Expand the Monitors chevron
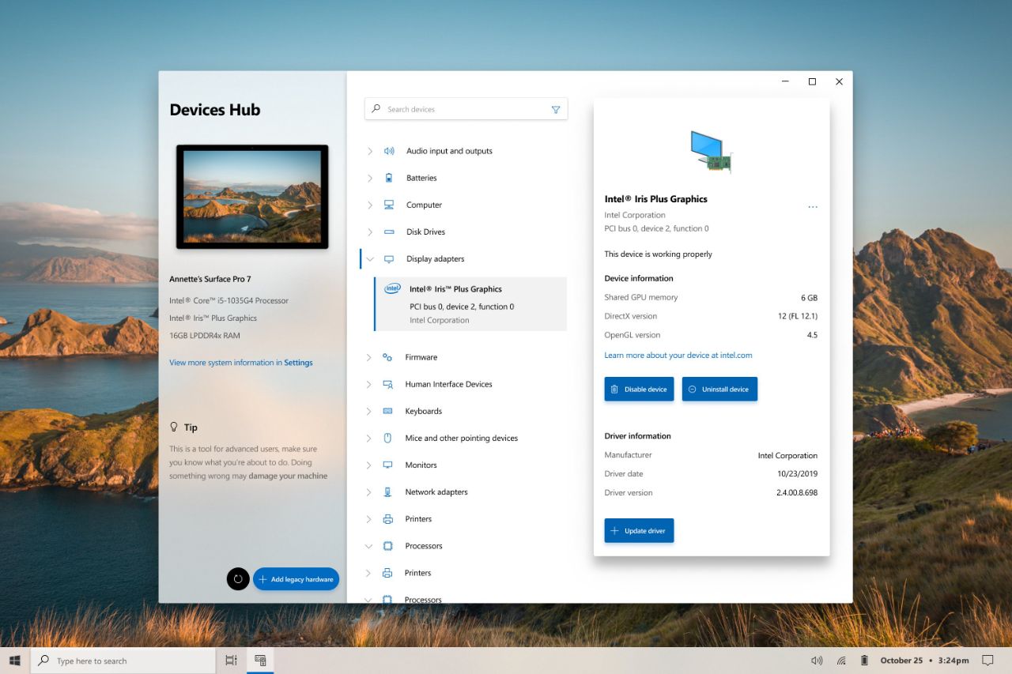Viewport: 1012px width, 674px height. click(369, 465)
